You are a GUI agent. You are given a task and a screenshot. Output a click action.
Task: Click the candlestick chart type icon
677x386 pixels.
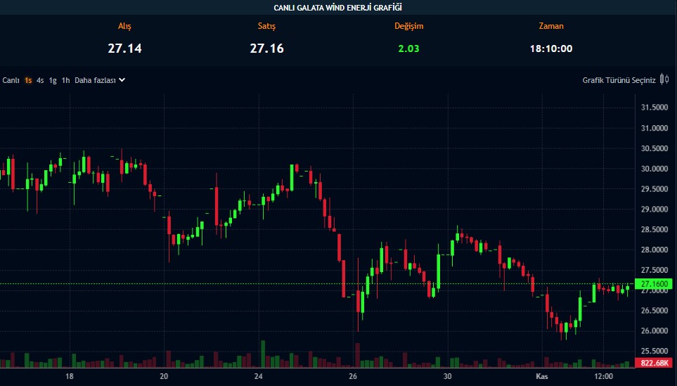tap(664, 80)
